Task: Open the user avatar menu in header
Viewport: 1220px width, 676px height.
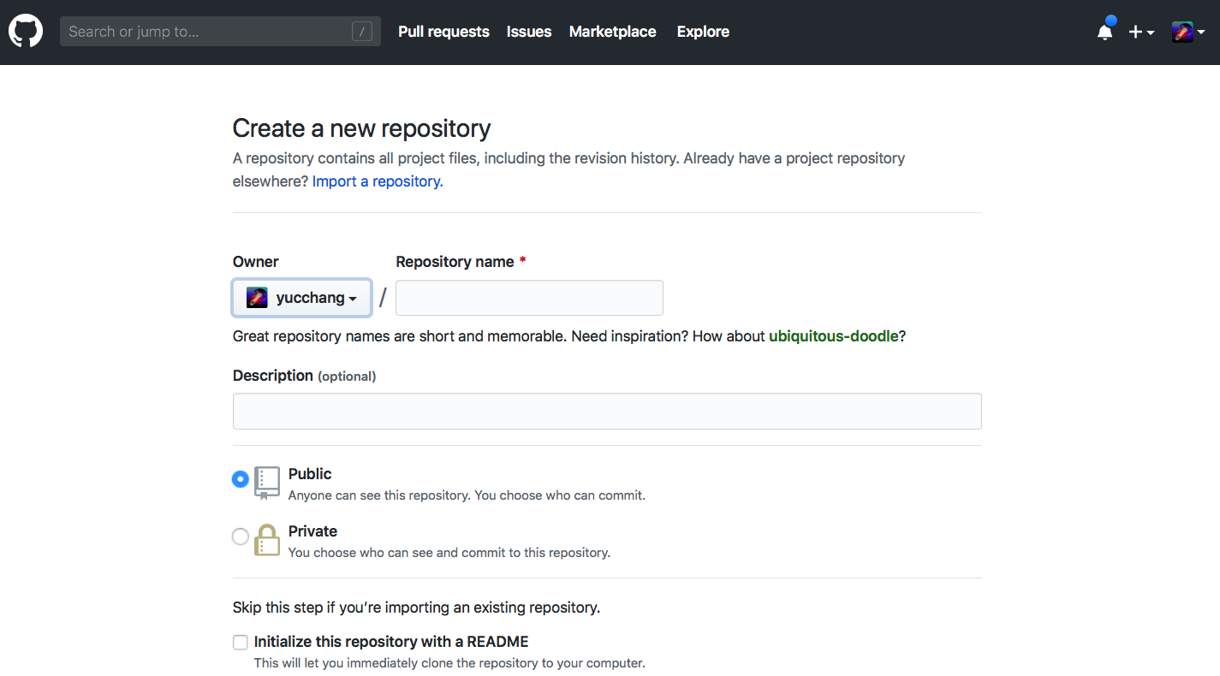Action: 1188,32
